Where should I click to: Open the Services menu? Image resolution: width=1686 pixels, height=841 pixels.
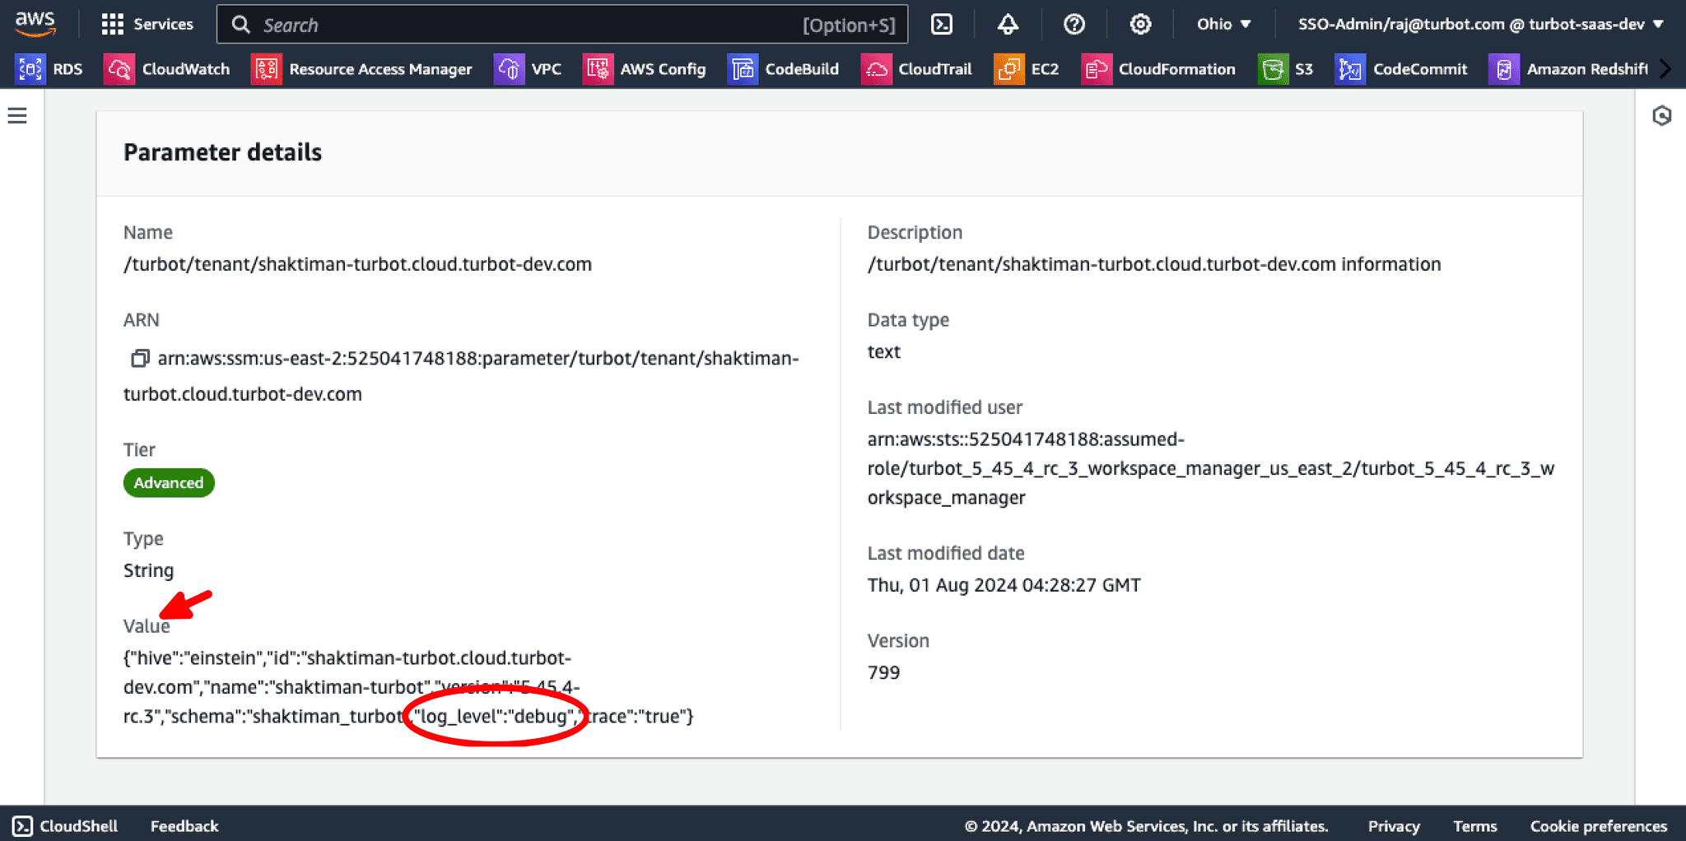pyautogui.click(x=148, y=24)
